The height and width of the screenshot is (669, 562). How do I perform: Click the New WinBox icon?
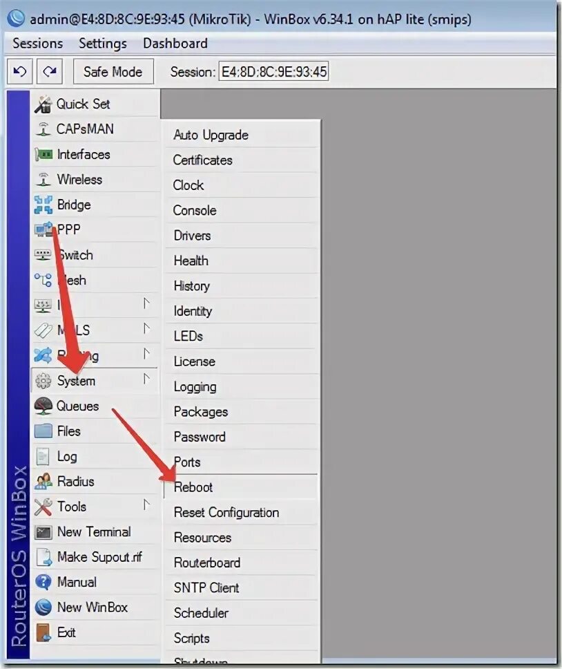[43, 607]
